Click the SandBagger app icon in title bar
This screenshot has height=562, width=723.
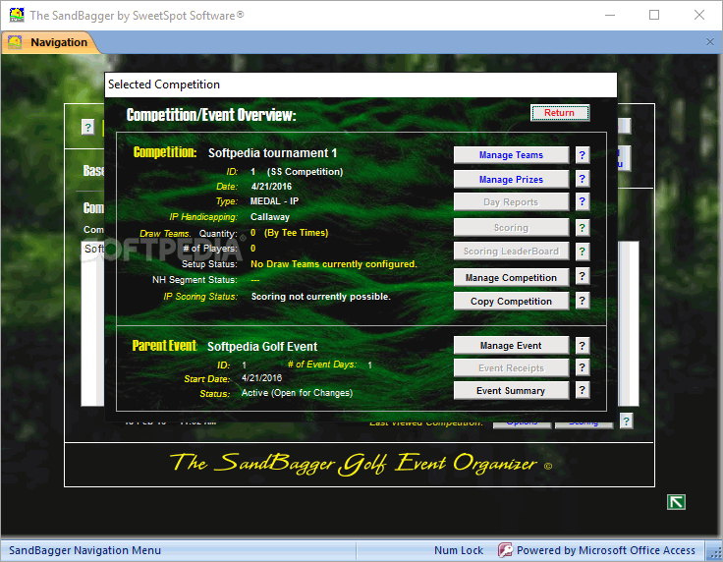coord(17,15)
